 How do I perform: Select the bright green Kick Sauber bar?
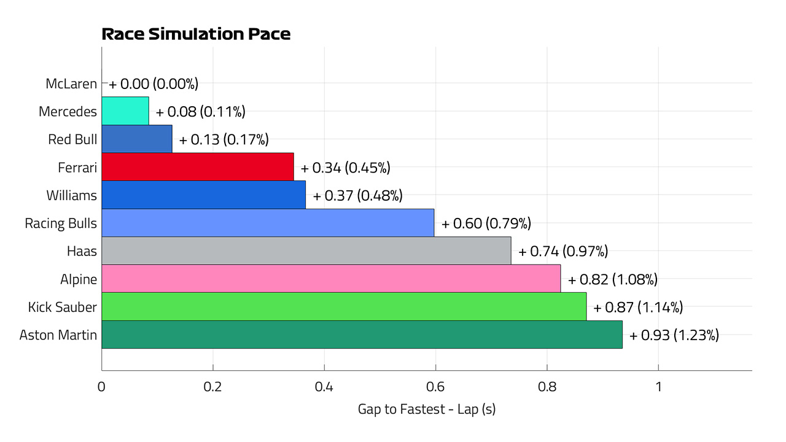pos(344,306)
